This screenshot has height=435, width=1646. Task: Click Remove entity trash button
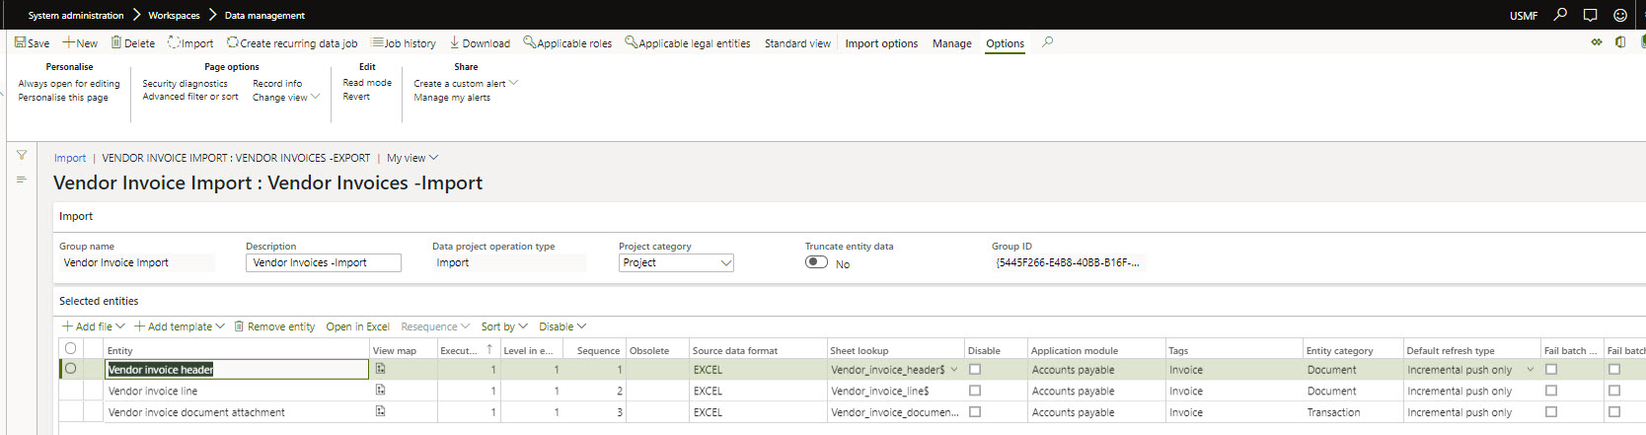point(274,326)
